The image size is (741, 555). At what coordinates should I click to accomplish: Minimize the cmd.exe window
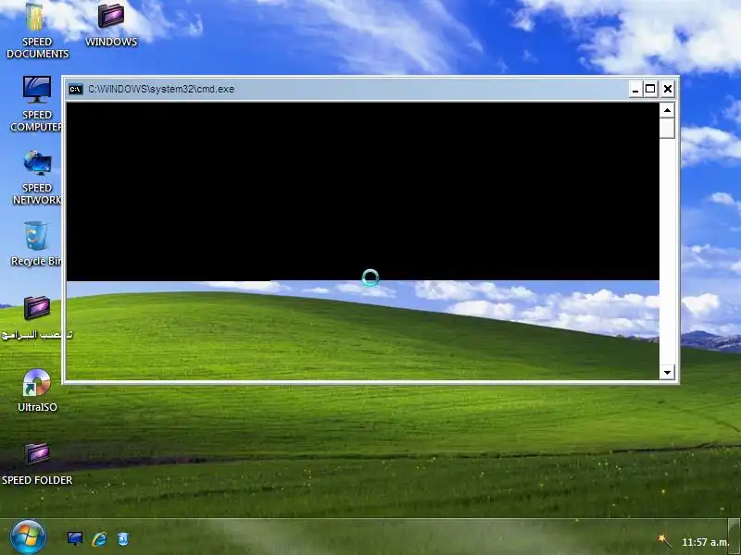(x=635, y=89)
